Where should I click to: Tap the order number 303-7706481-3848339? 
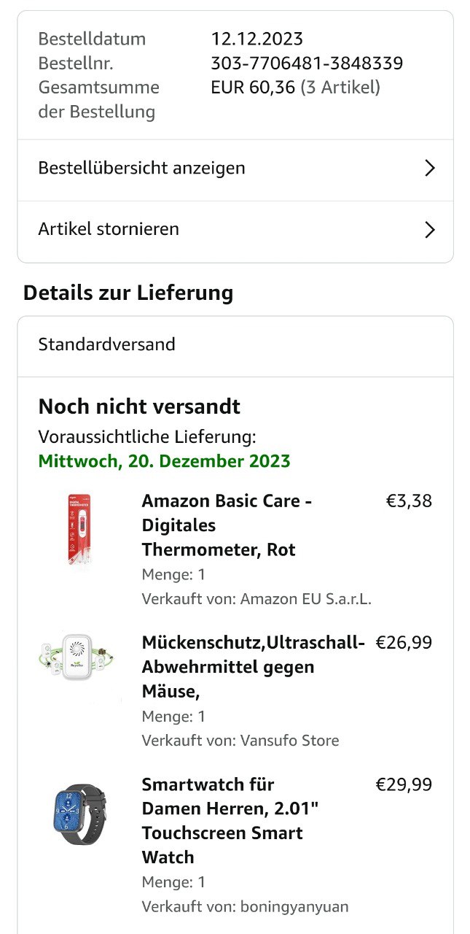(x=307, y=63)
